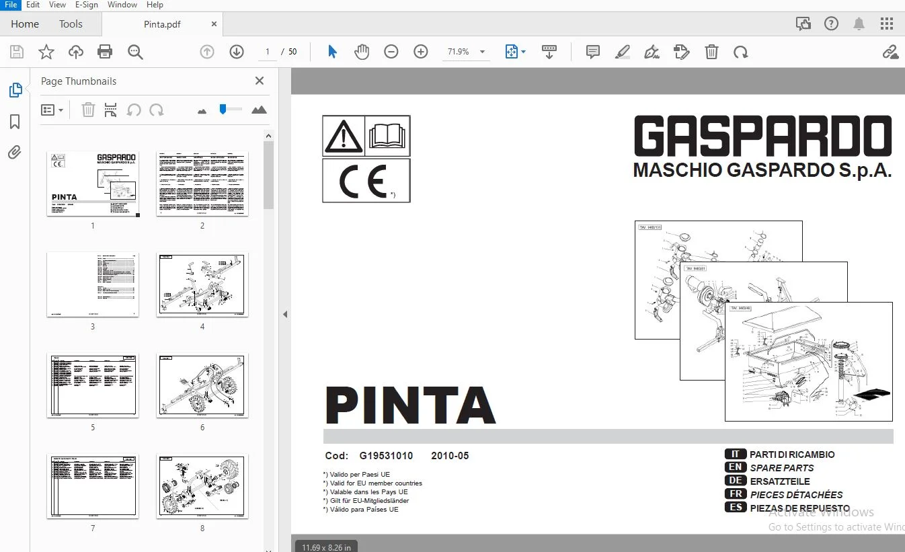905x552 pixels.
Task: Go to next page arrow
Action: click(x=237, y=52)
